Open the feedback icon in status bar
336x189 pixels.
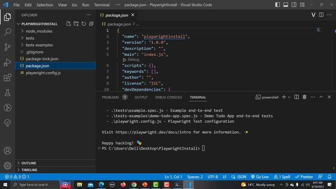(320, 177)
